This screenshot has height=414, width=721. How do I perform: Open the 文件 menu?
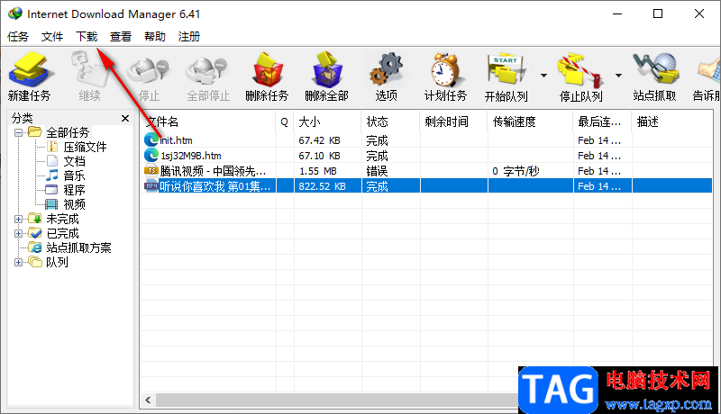click(x=52, y=37)
